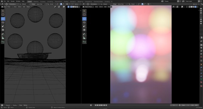This screenshot has width=203, height=109.
Task: Open Object Mode dropdown in left viewport
Action: (x=7, y=7)
